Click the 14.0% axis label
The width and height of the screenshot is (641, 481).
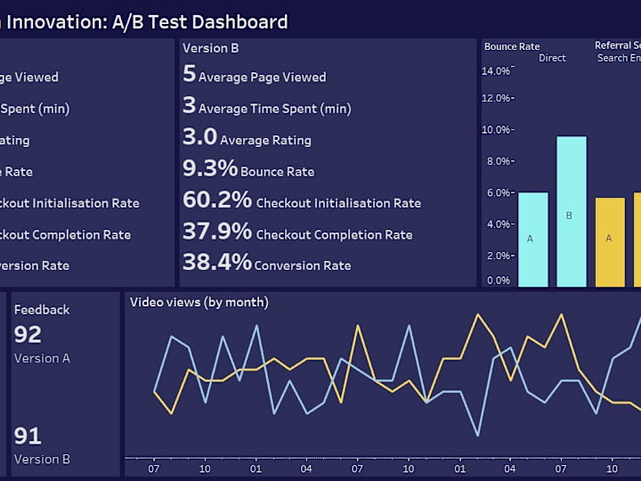pyautogui.click(x=496, y=71)
